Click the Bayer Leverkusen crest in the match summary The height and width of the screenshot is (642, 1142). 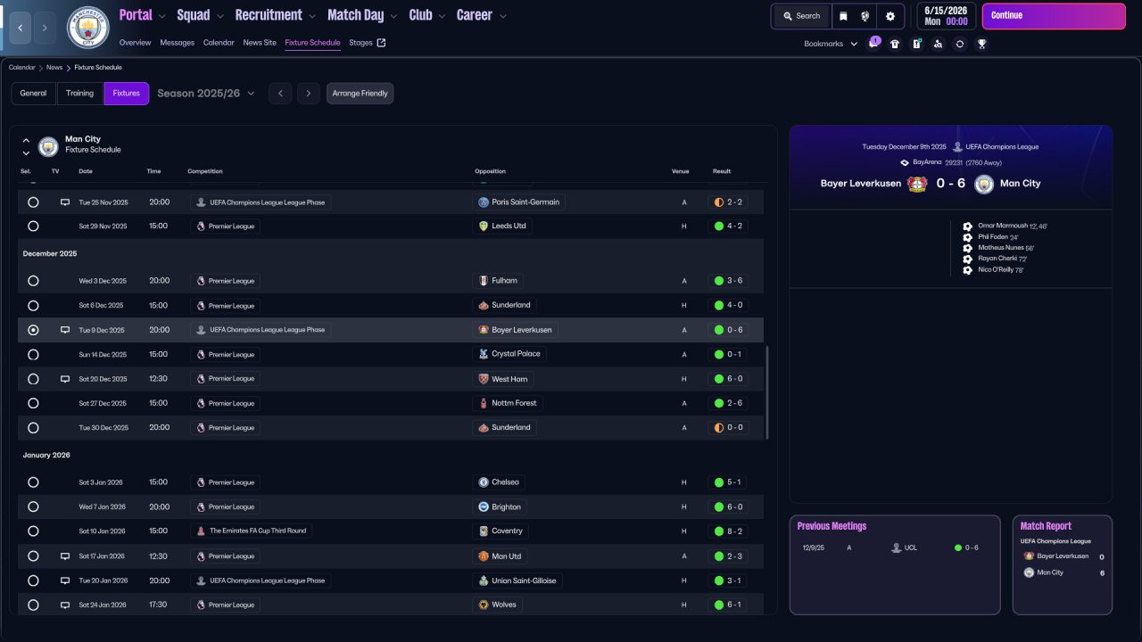(917, 184)
